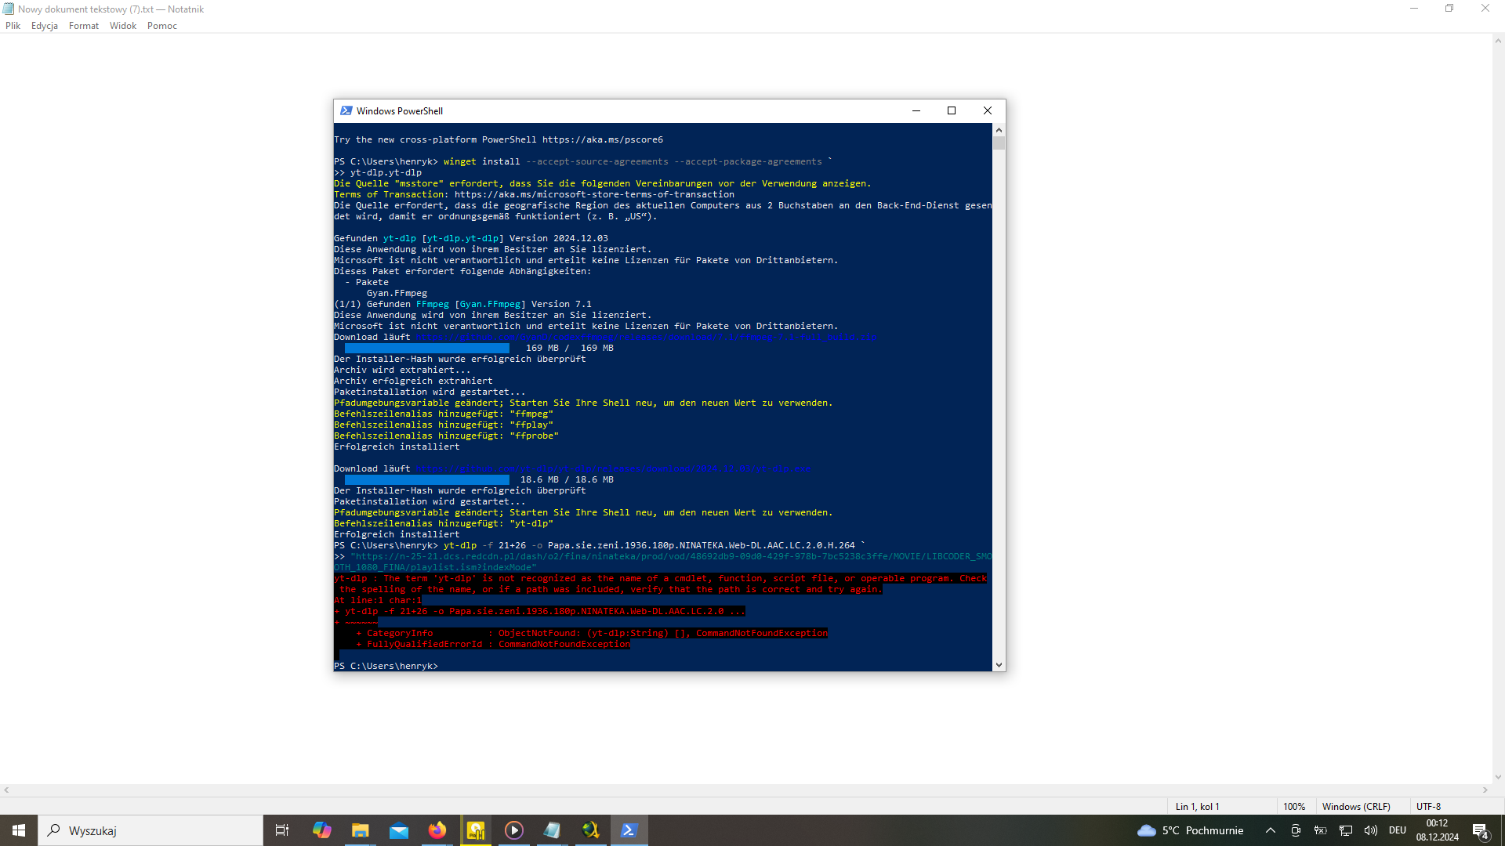The width and height of the screenshot is (1505, 846).
Task: Click the volume speaker tray icon
Action: point(1370,830)
